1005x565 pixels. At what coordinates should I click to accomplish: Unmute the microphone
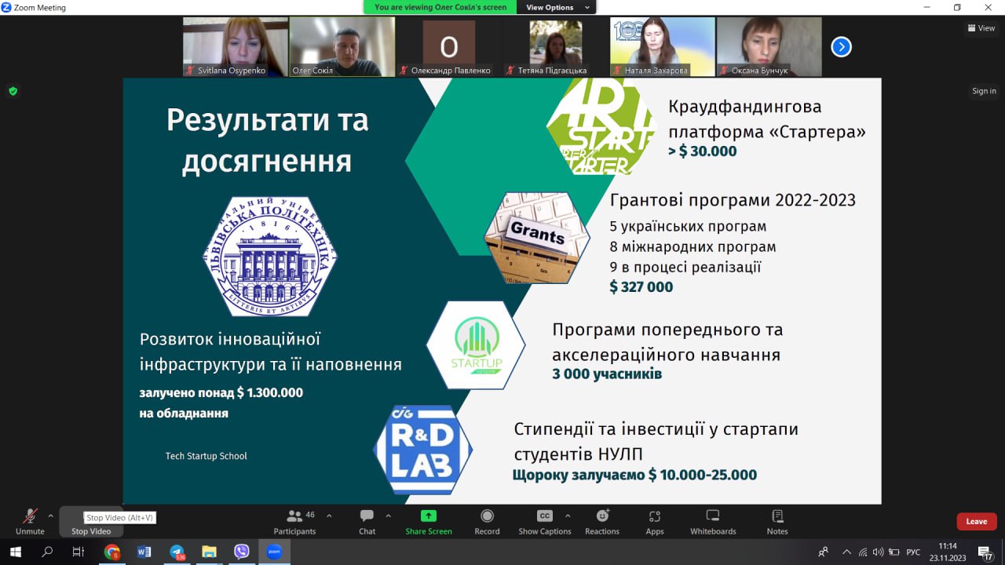point(30,521)
